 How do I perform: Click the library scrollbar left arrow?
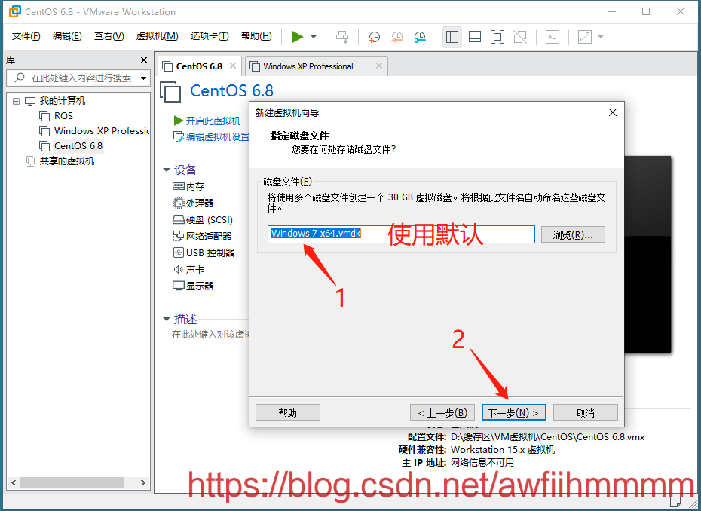coord(14,483)
